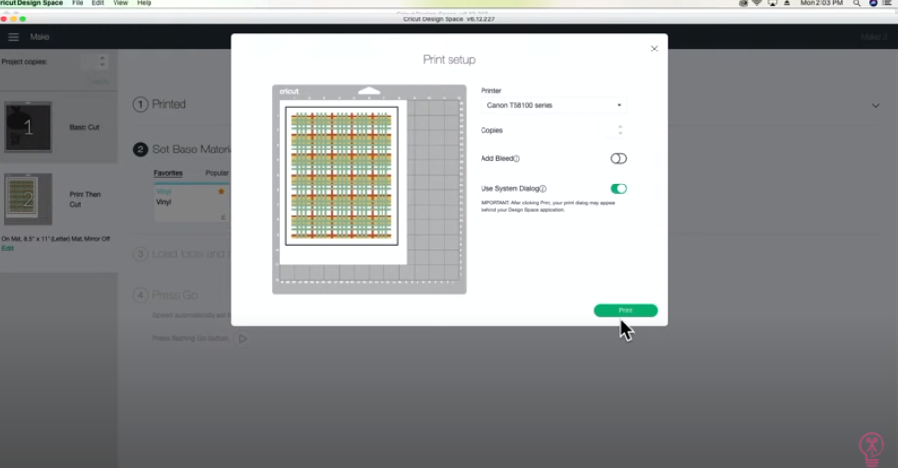Click step 4 Press Go heading
Image resolution: width=898 pixels, height=468 pixels.
coord(176,295)
